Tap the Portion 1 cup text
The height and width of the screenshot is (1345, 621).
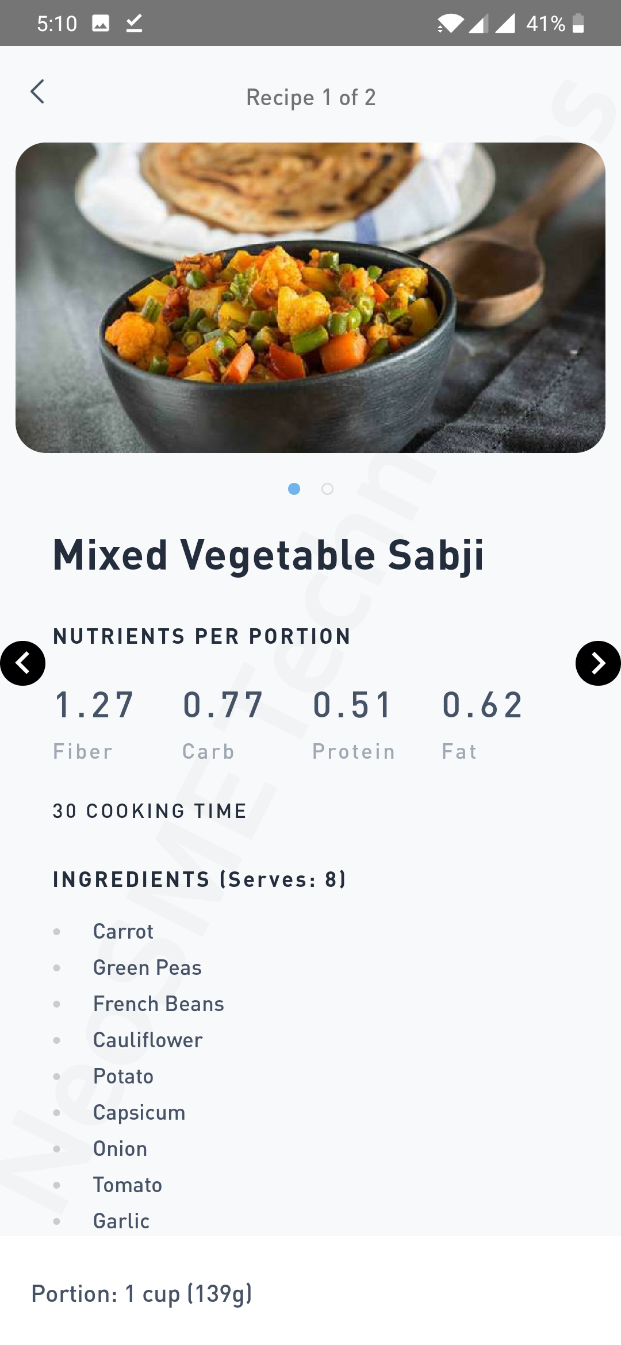(141, 1294)
